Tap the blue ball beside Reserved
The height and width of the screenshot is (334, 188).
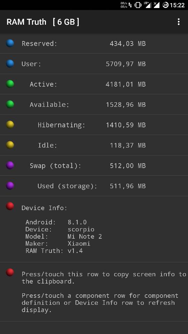coord(10,43)
